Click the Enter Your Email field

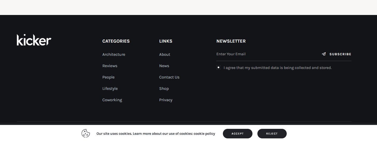267,54
